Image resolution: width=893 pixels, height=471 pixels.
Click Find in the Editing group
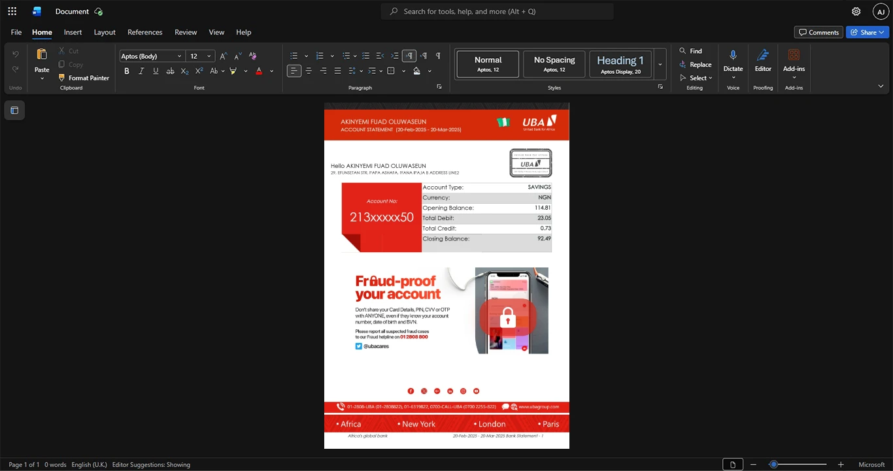(x=690, y=51)
